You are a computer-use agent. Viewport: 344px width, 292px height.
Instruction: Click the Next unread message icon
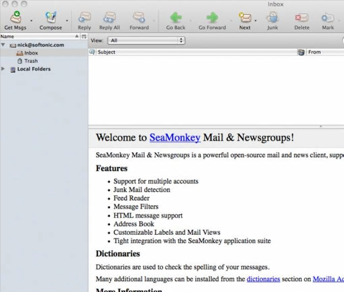point(245,17)
